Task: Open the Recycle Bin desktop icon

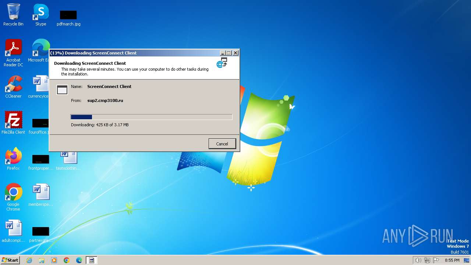Action: 13,15
